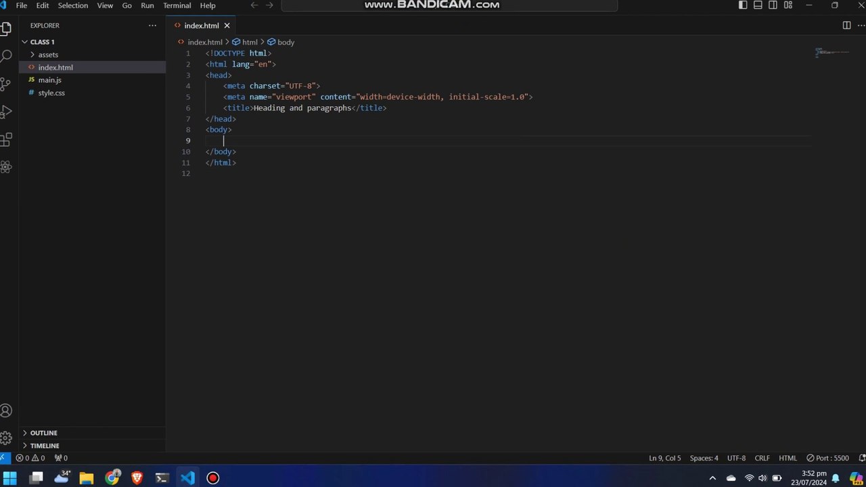Click the UTF-8 encoding selector
Viewport: 866px width, 487px height.
click(x=737, y=458)
